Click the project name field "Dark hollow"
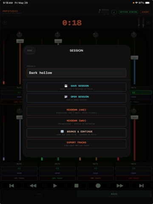Screen dimensions: 153x204 click(x=76, y=73)
